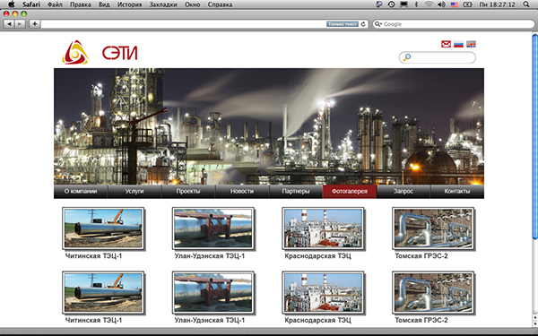Screen dimensions: 538x336
Task: Click the 'Только текст' reader badge
Action: [x=343, y=24]
